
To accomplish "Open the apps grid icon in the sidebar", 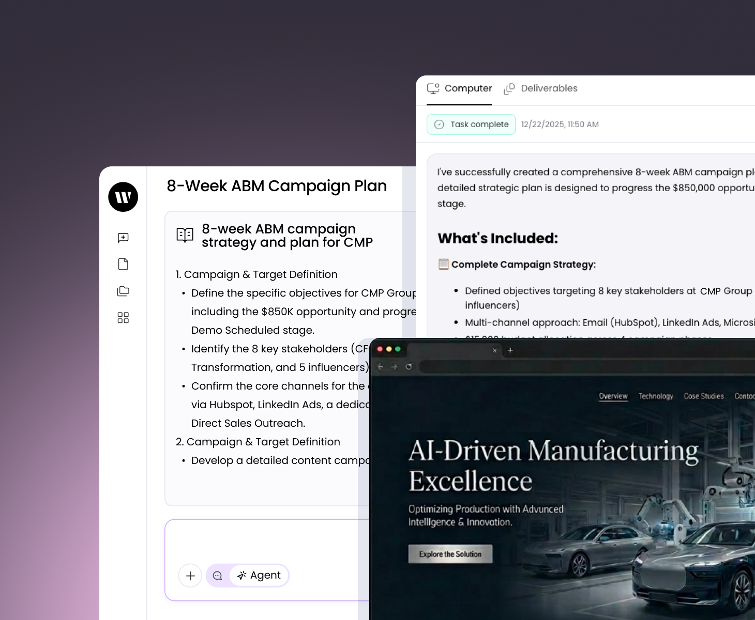I will [x=123, y=318].
